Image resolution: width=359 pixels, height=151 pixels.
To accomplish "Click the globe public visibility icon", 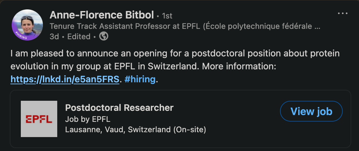I will (x=103, y=37).
